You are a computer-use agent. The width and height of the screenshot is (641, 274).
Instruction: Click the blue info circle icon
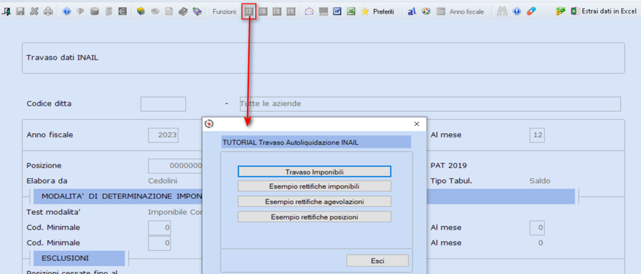pos(517,12)
